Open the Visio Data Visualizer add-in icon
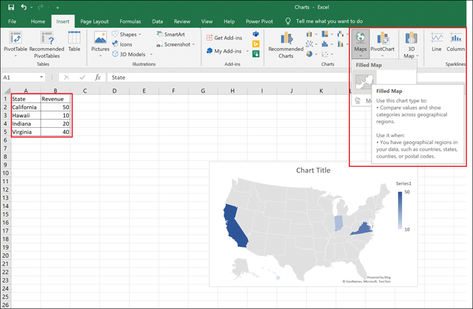473x309 pixels. pyautogui.click(x=256, y=34)
